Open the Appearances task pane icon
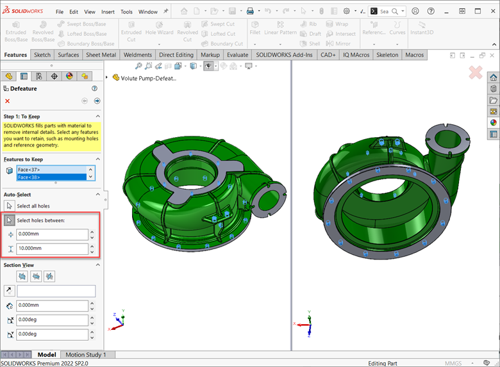Image resolution: width=500 pixels, height=367 pixels. coord(494,122)
